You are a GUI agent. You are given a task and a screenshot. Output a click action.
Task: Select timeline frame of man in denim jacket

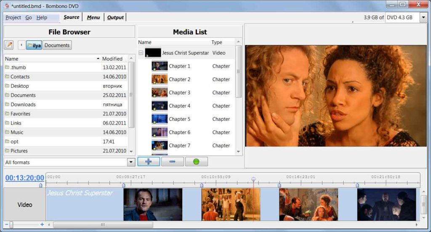[x=153, y=204]
